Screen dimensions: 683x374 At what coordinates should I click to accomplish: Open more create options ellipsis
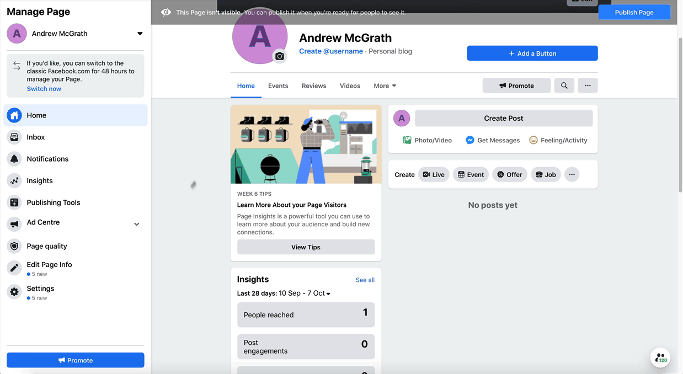(x=572, y=174)
